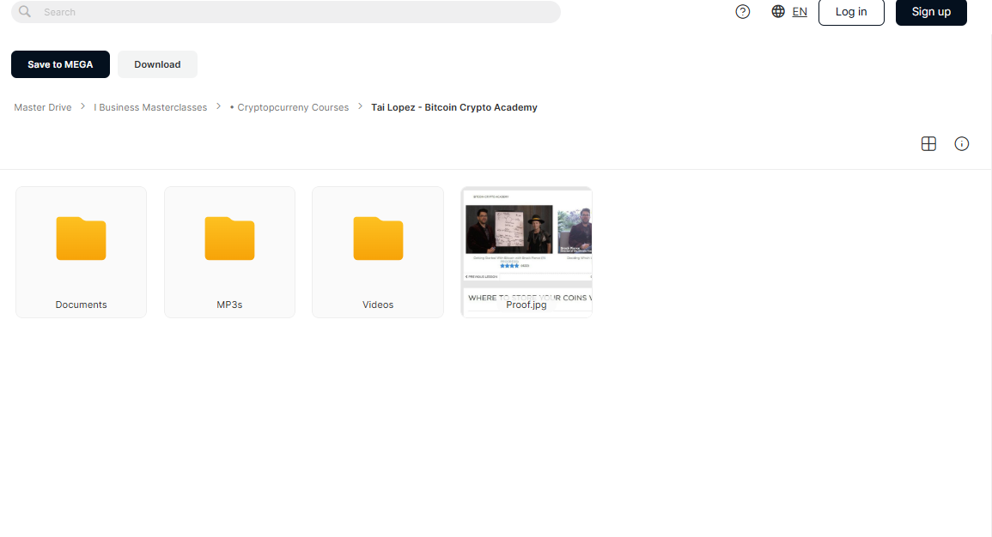
Task: Click the Download button
Action: [157, 64]
